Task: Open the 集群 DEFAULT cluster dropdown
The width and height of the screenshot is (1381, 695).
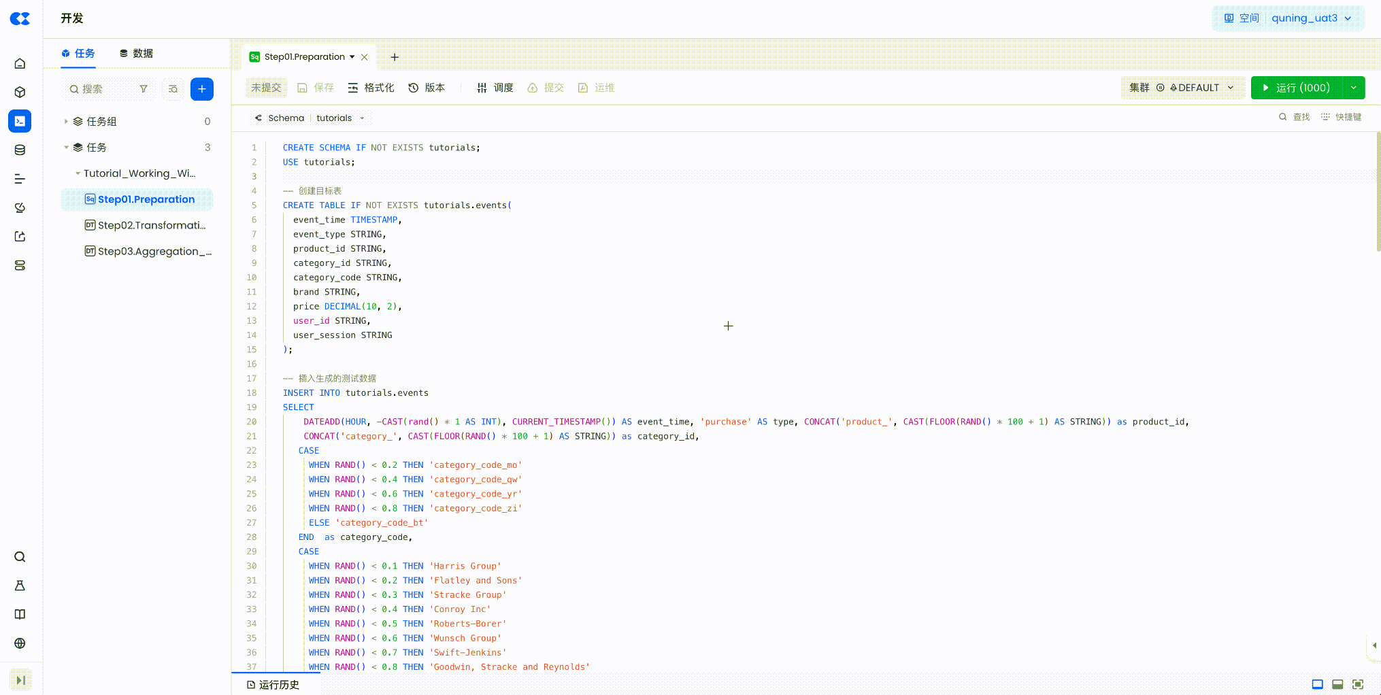Action: pos(1182,88)
